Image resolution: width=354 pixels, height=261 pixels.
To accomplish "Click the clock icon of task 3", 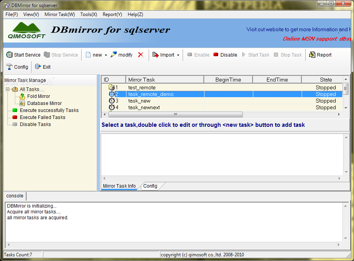I will (112, 101).
